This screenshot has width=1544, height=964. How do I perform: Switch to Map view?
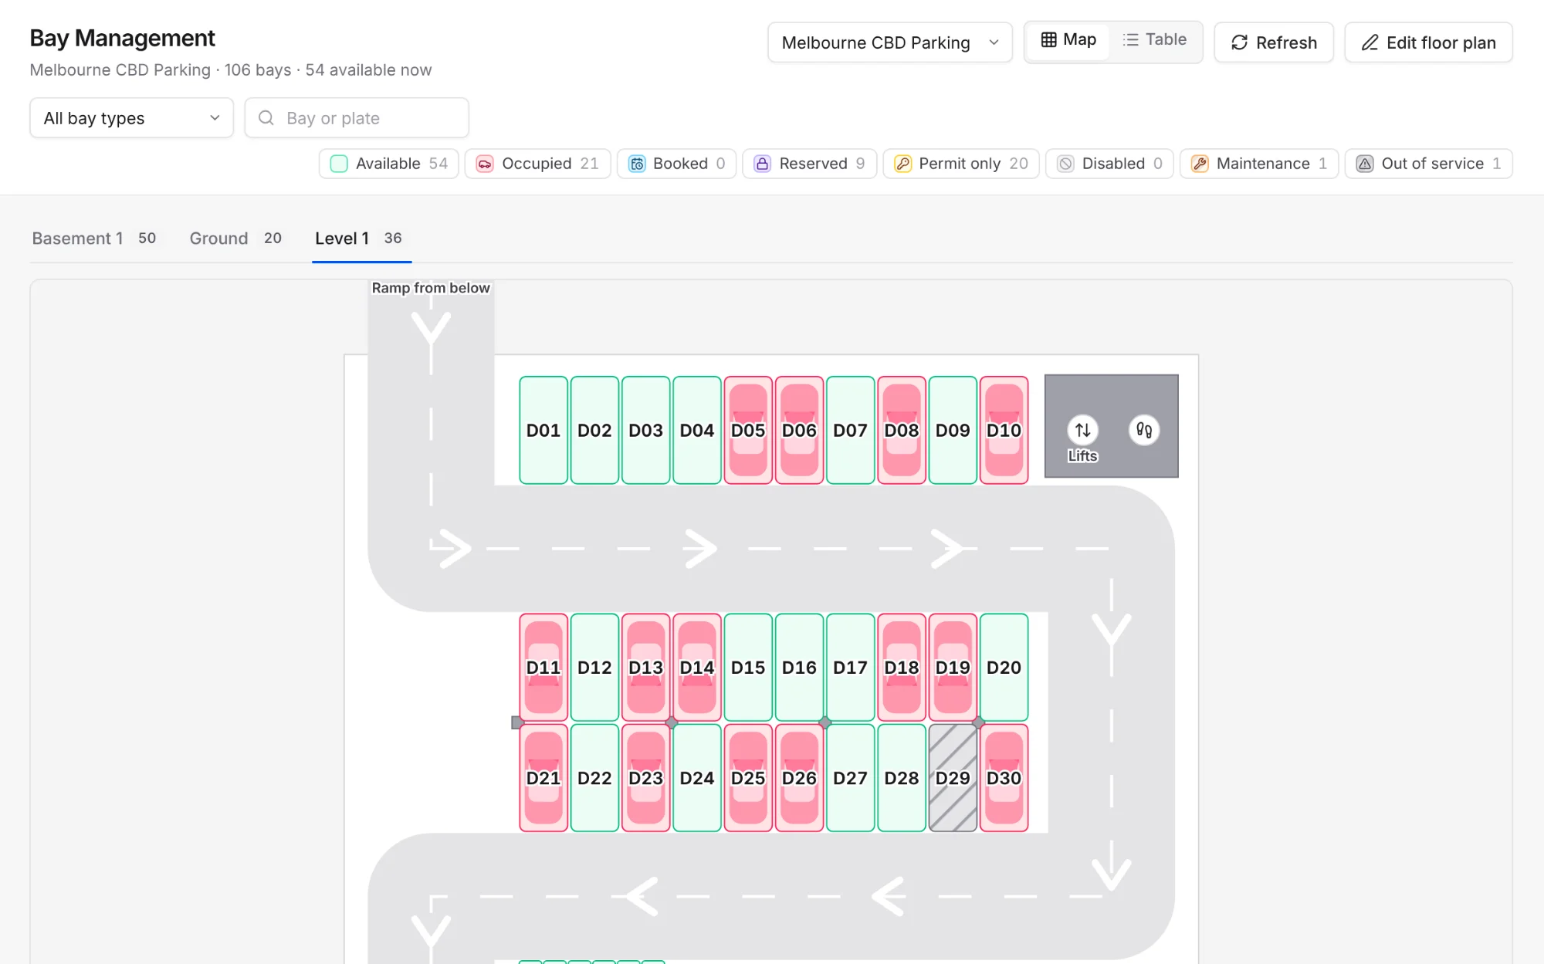click(1068, 40)
